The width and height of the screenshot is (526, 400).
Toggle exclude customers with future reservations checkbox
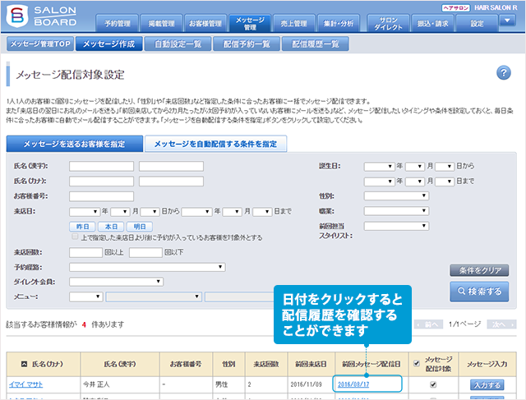[x=75, y=237]
